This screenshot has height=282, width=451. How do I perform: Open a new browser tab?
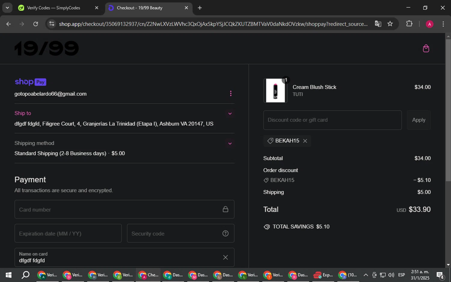coord(200,8)
